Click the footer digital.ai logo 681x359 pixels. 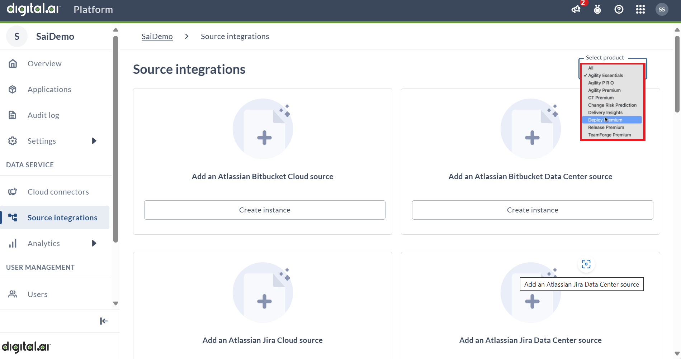tap(26, 347)
